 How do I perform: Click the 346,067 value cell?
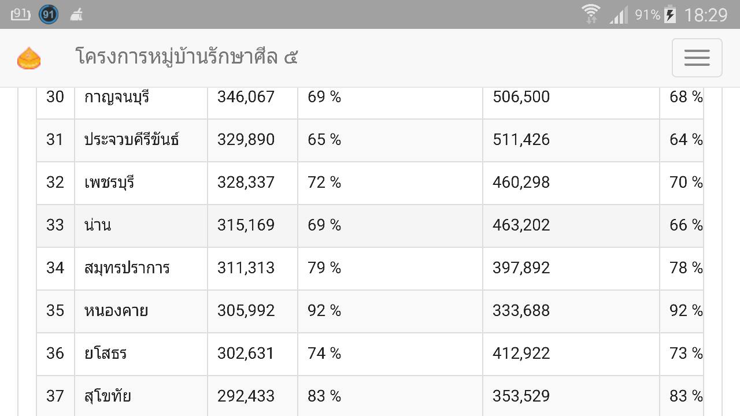pos(253,98)
